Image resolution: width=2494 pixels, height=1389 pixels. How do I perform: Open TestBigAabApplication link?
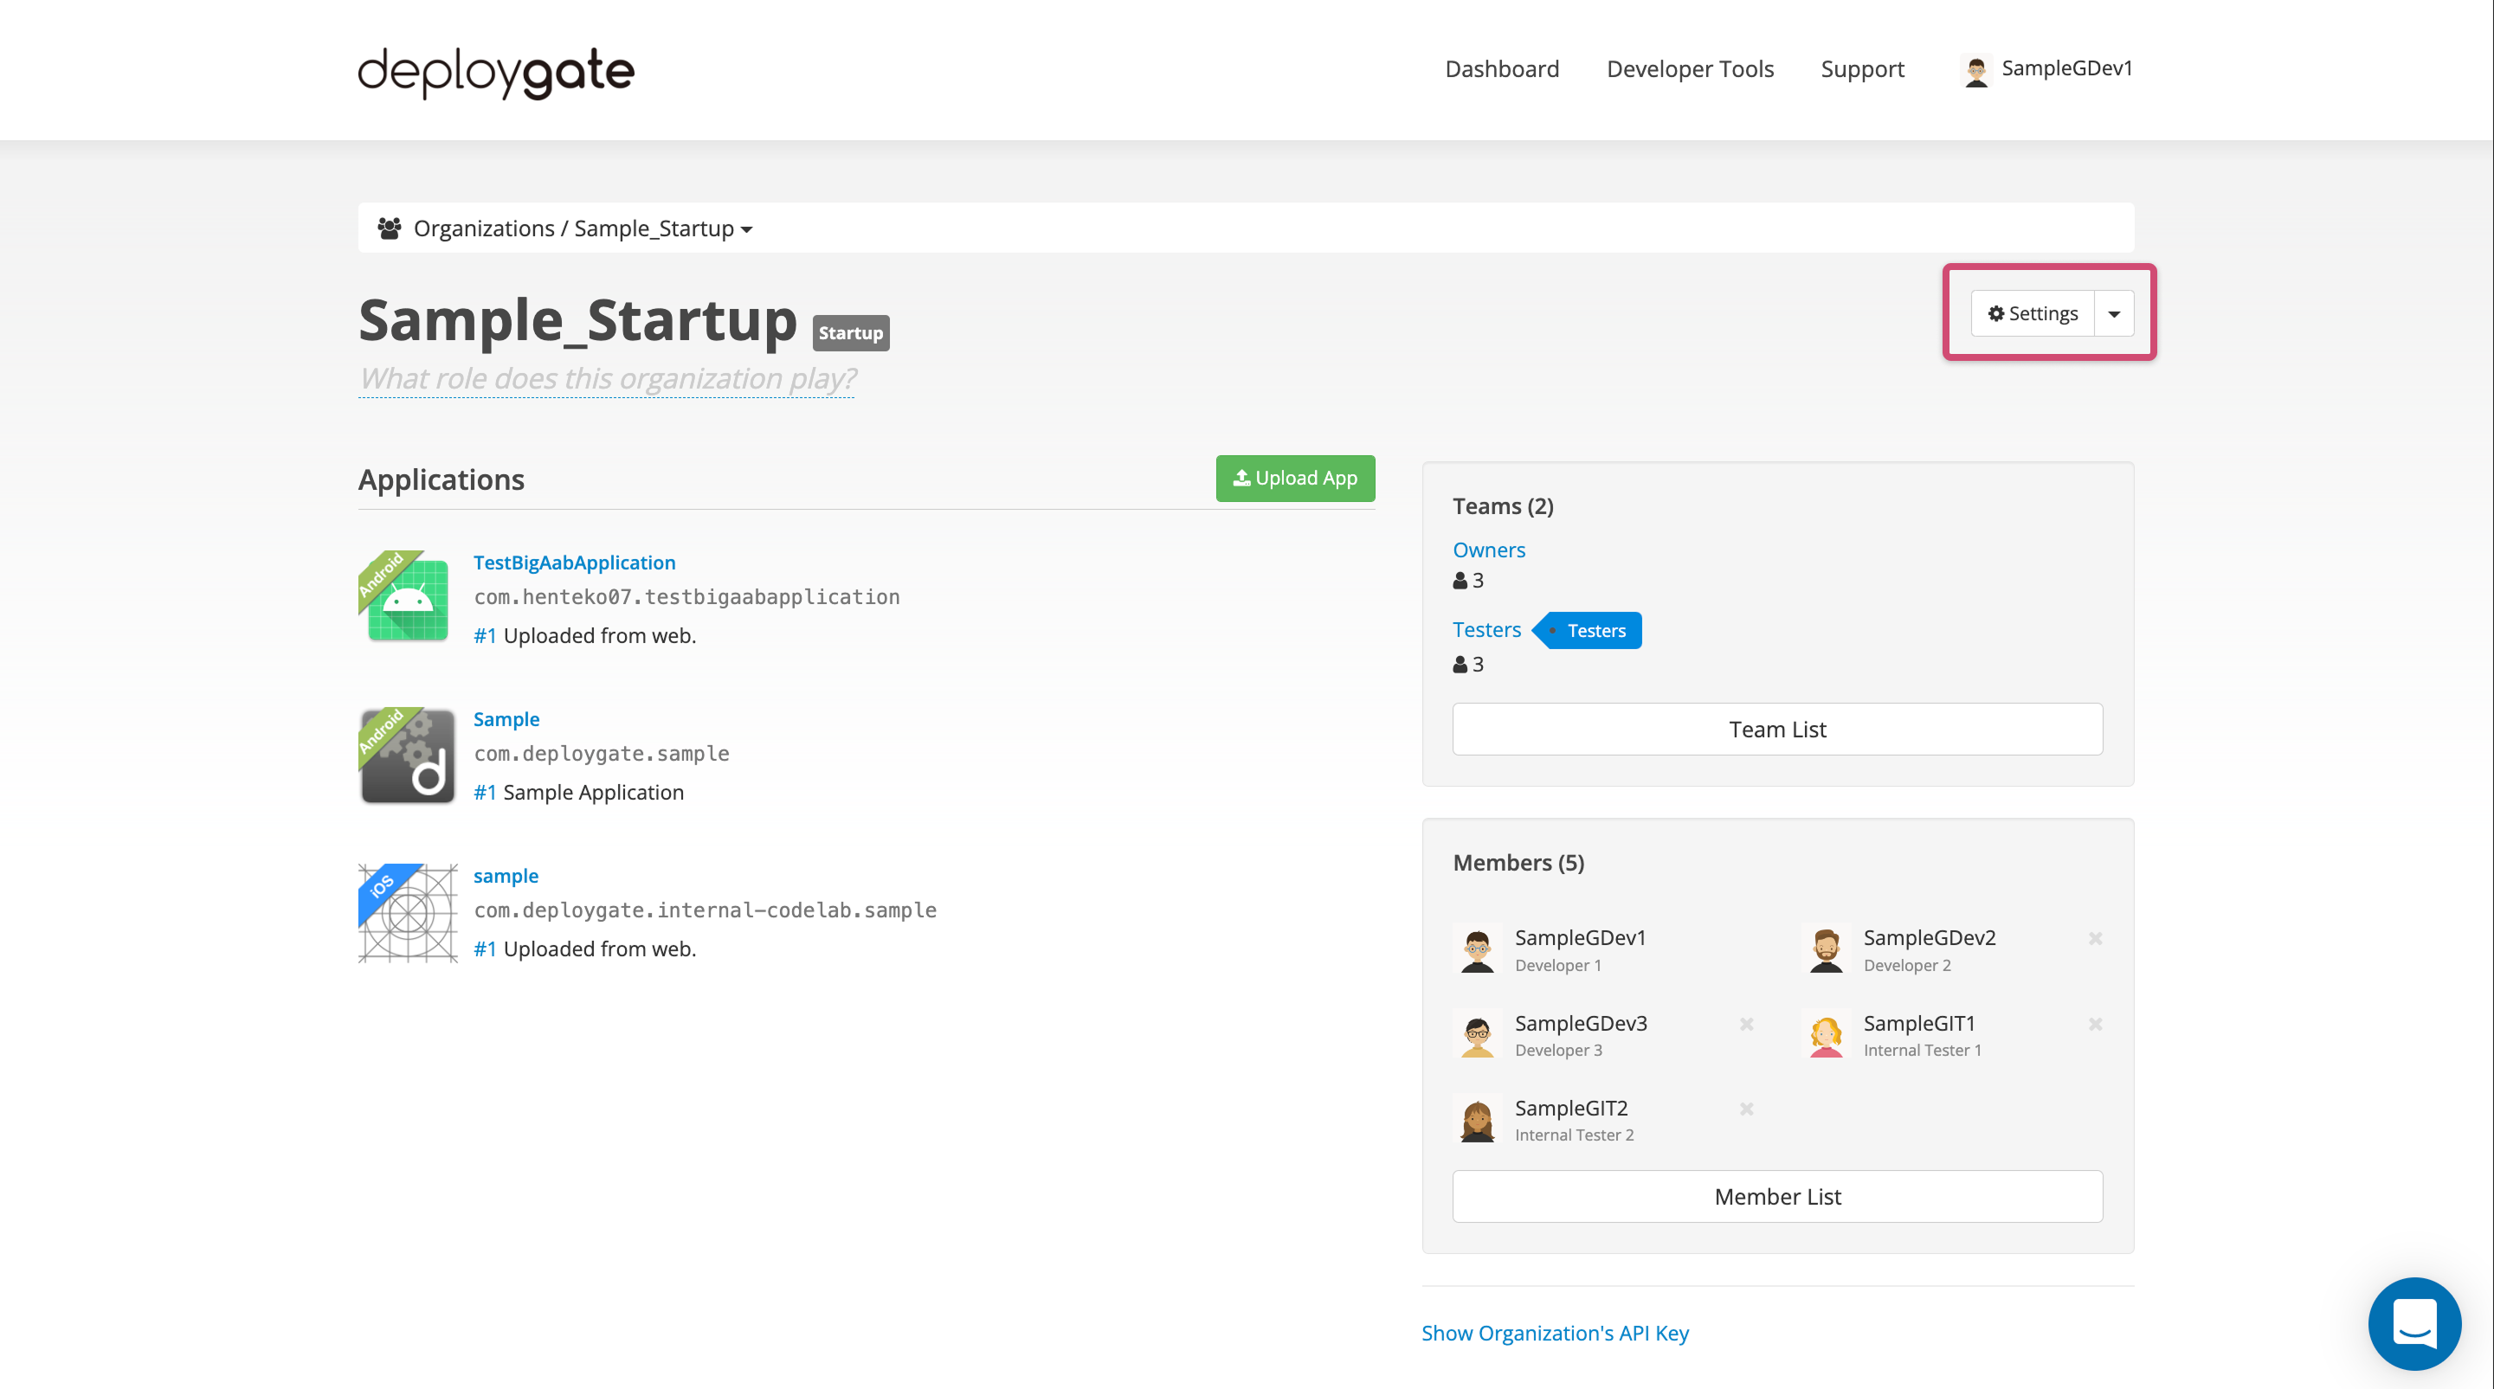tap(574, 563)
